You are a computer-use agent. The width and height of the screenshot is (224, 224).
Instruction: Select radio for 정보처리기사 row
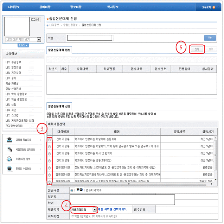click(49, 168)
